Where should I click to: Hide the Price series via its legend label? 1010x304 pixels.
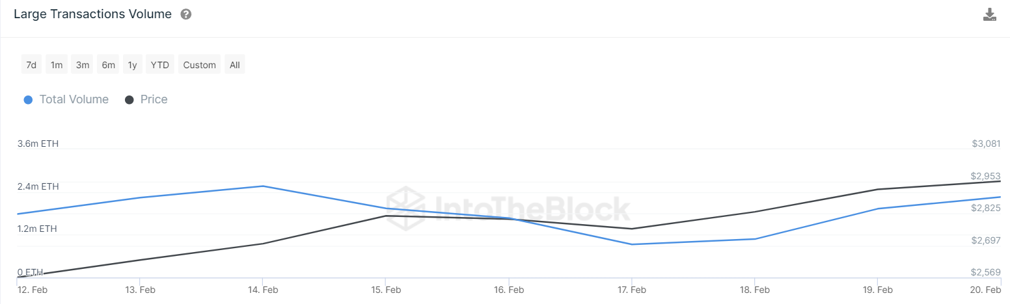(154, 99)
